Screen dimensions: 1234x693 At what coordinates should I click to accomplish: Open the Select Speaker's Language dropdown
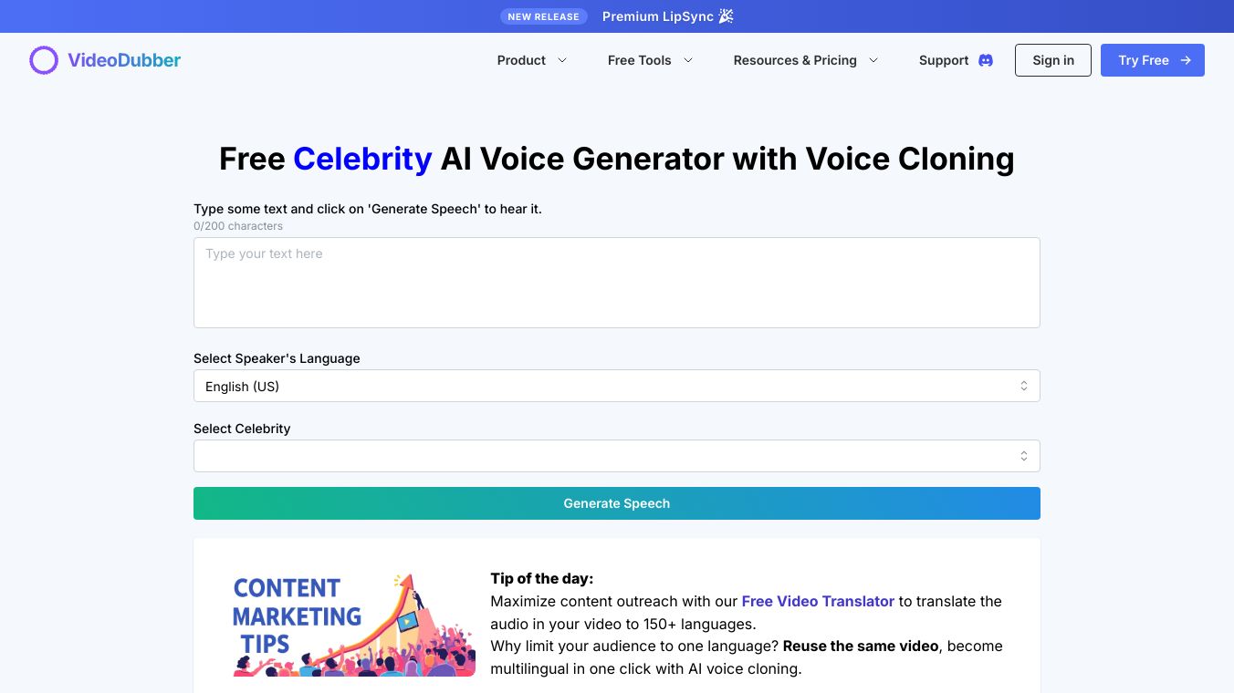coord(617,386)
